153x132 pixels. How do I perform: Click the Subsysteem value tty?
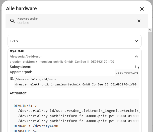click(137, 67)
